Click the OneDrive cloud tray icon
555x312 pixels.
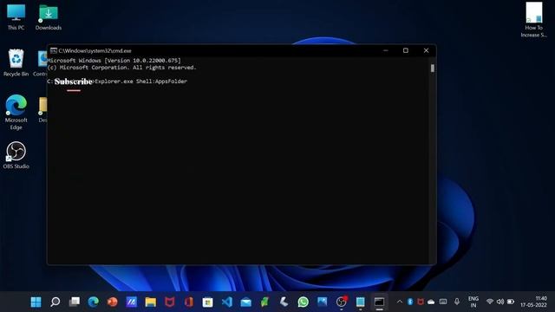[x=431, y=302]
